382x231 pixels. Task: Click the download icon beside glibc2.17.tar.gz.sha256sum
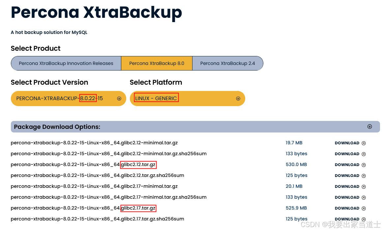click(364, 219)
